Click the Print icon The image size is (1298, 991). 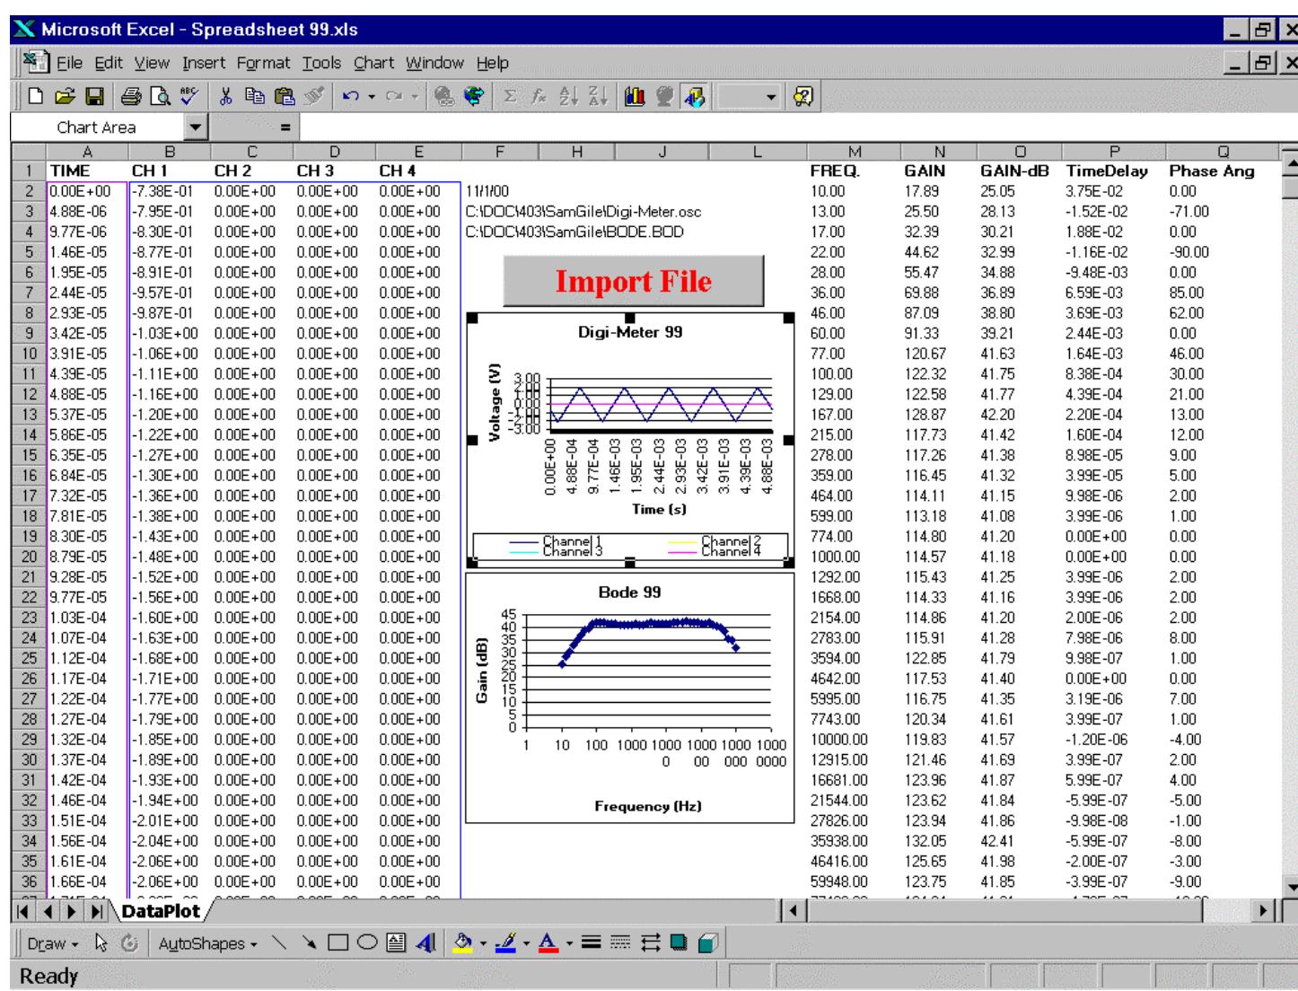tap(131, 94)
